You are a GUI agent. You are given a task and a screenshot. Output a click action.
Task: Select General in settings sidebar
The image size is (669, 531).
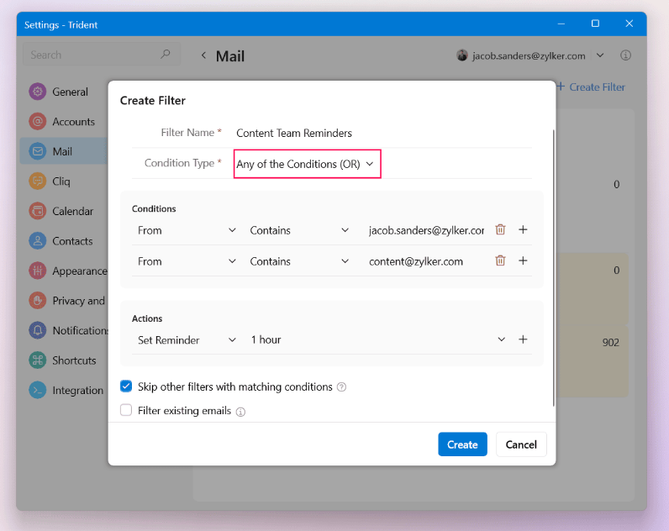point(70,92)
